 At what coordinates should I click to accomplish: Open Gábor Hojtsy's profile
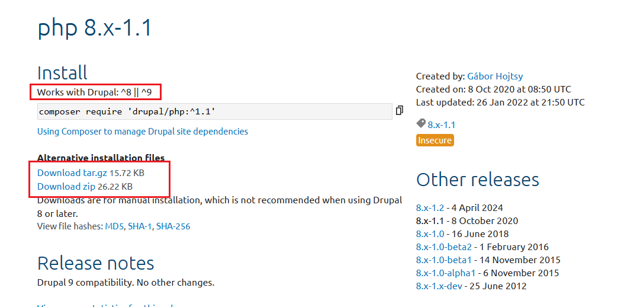[495, 76]
